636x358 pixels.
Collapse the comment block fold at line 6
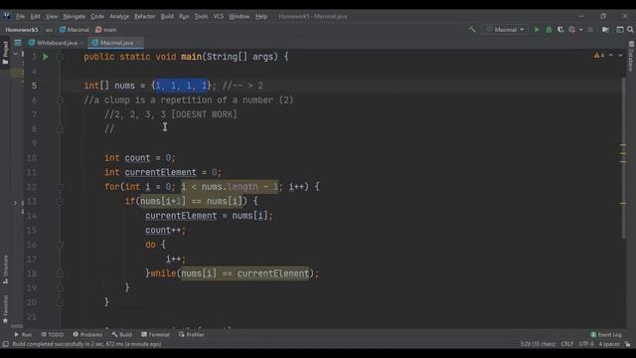coord(60,99)
